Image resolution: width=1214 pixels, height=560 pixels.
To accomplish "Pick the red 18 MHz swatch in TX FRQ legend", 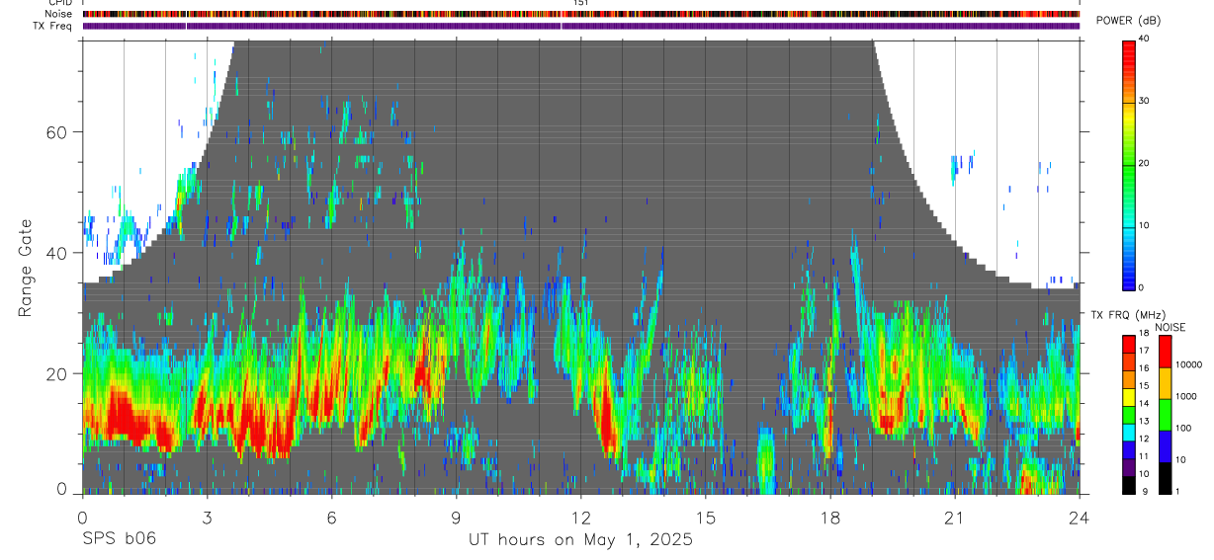I will [x=1129, y=343].
